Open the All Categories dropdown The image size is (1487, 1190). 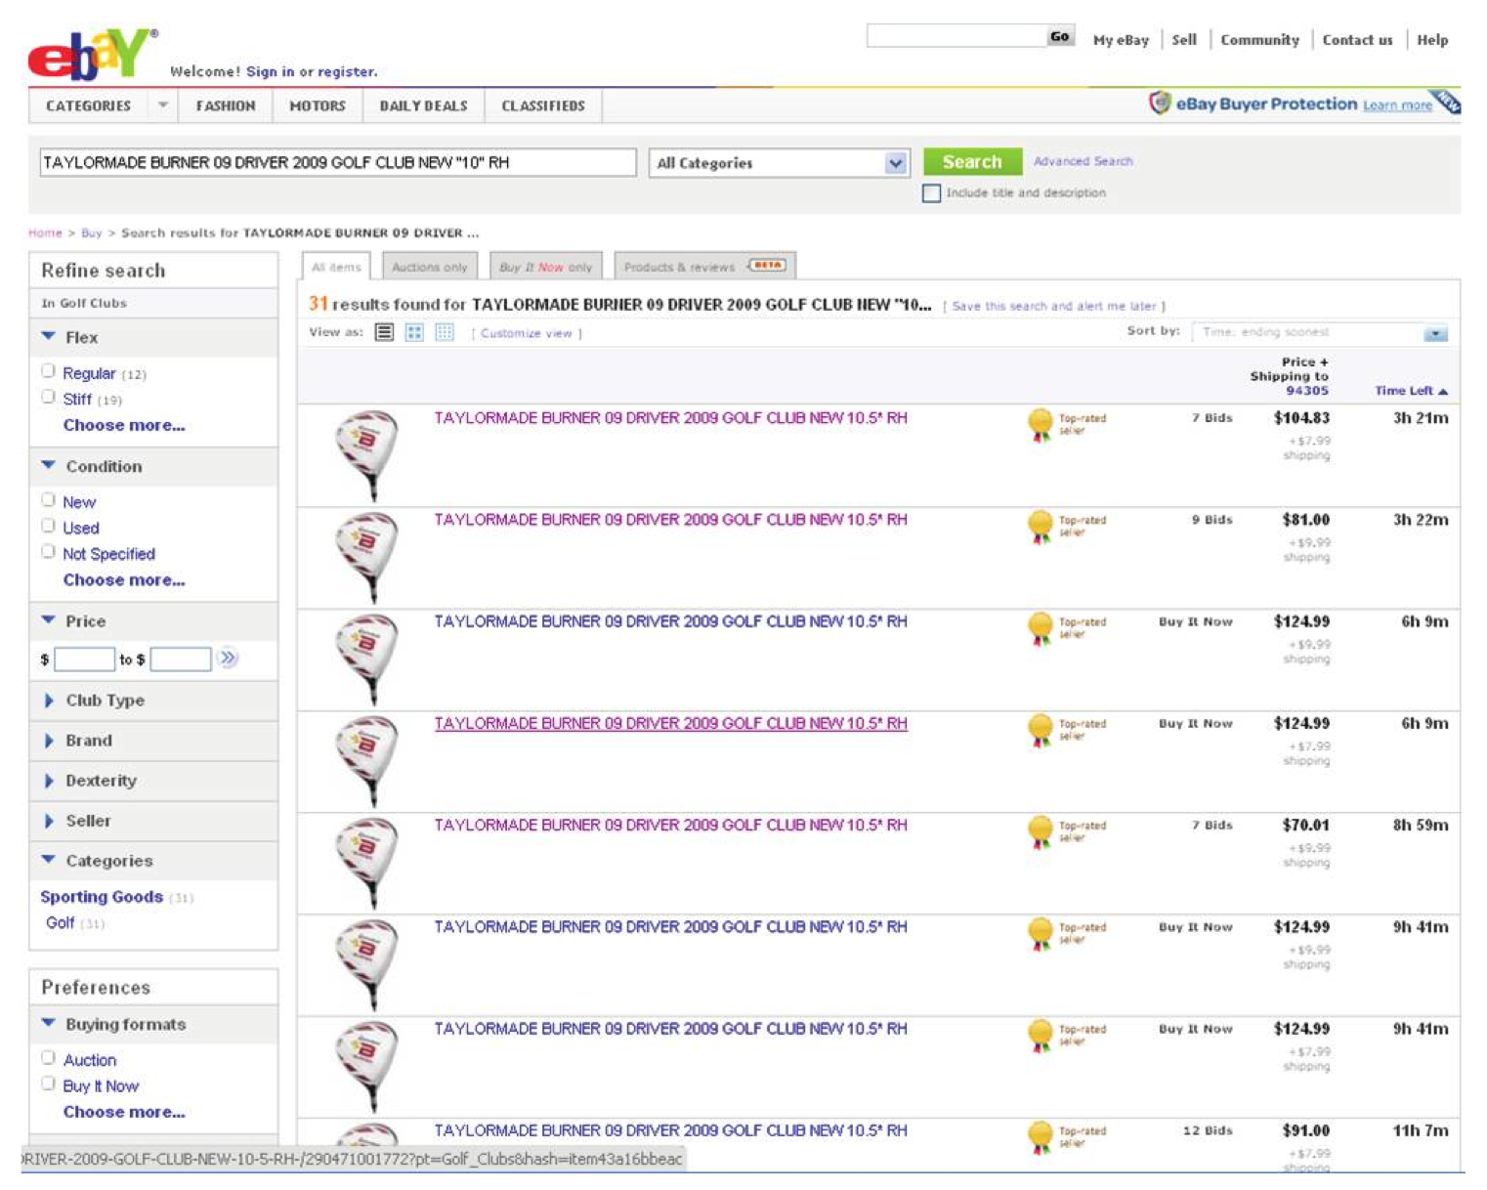click(x=779, y=163)
